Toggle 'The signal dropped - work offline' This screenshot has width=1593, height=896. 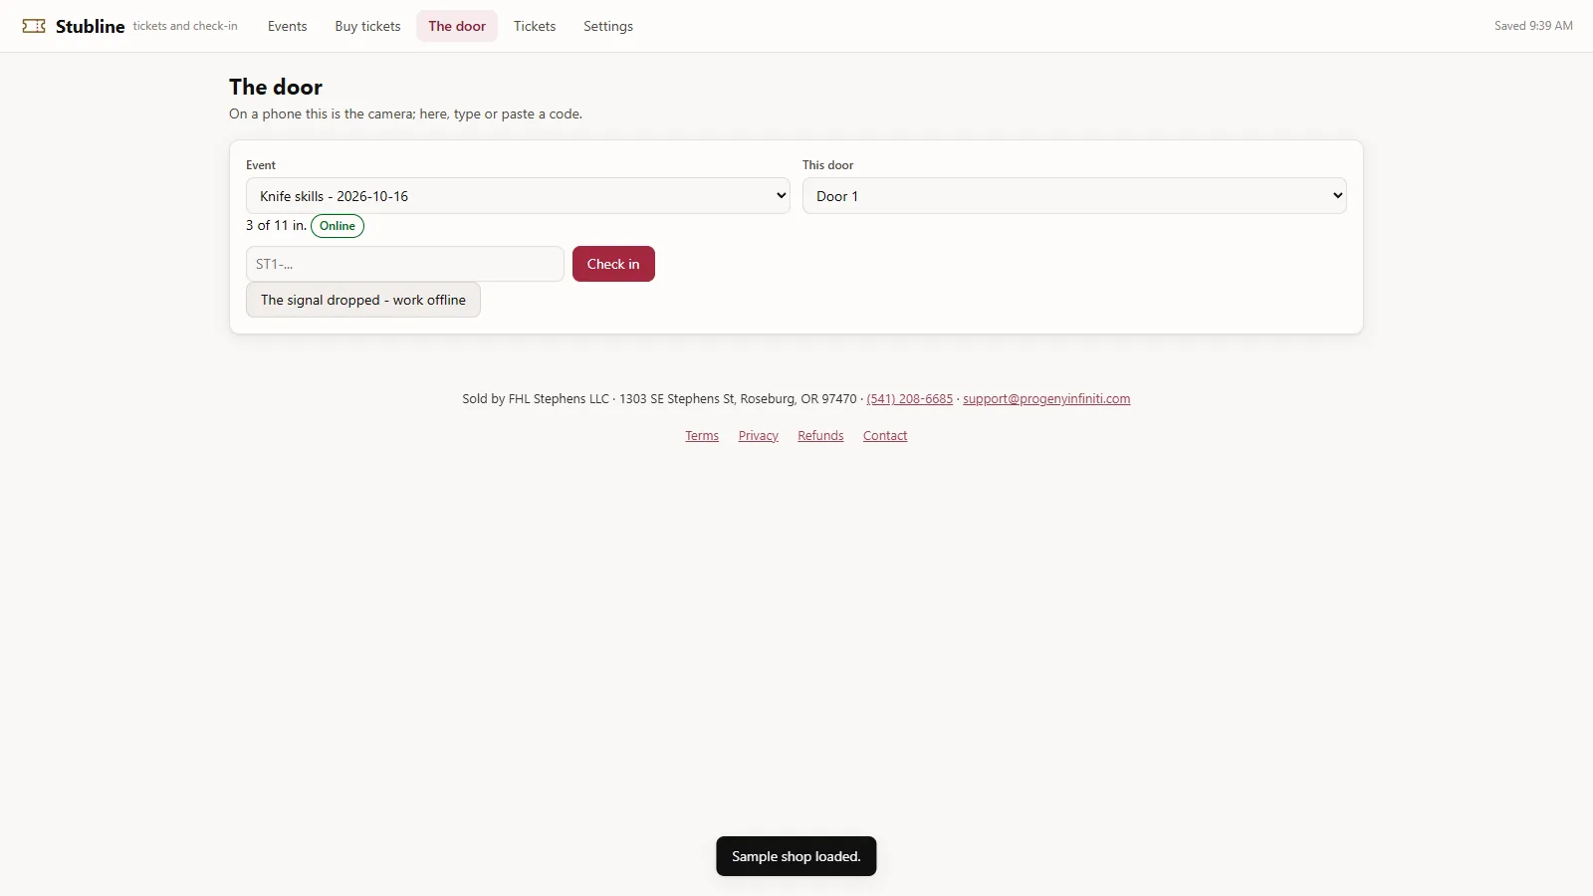363,300
